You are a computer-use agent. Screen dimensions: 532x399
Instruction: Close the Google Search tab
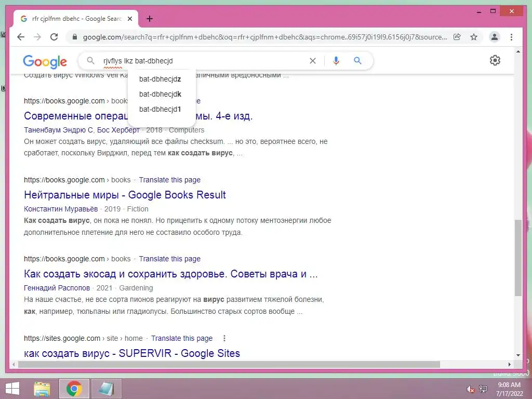click(x=129, y=19)
